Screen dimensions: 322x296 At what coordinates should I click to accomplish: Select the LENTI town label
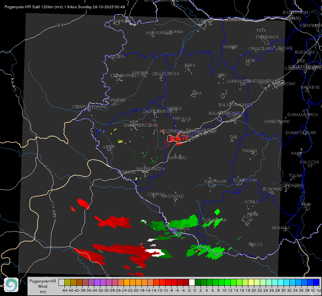click(109, 147)
